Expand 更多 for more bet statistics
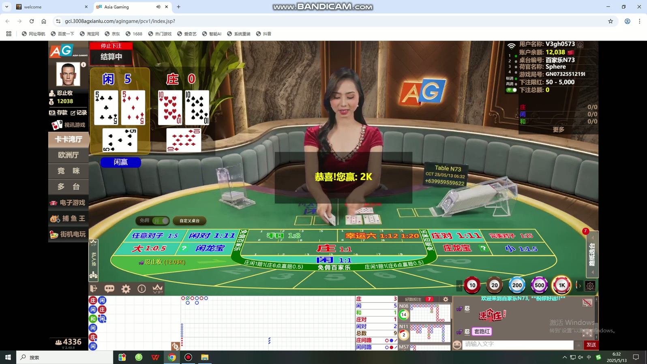647x364 pixels. click(x=558, y=129)
